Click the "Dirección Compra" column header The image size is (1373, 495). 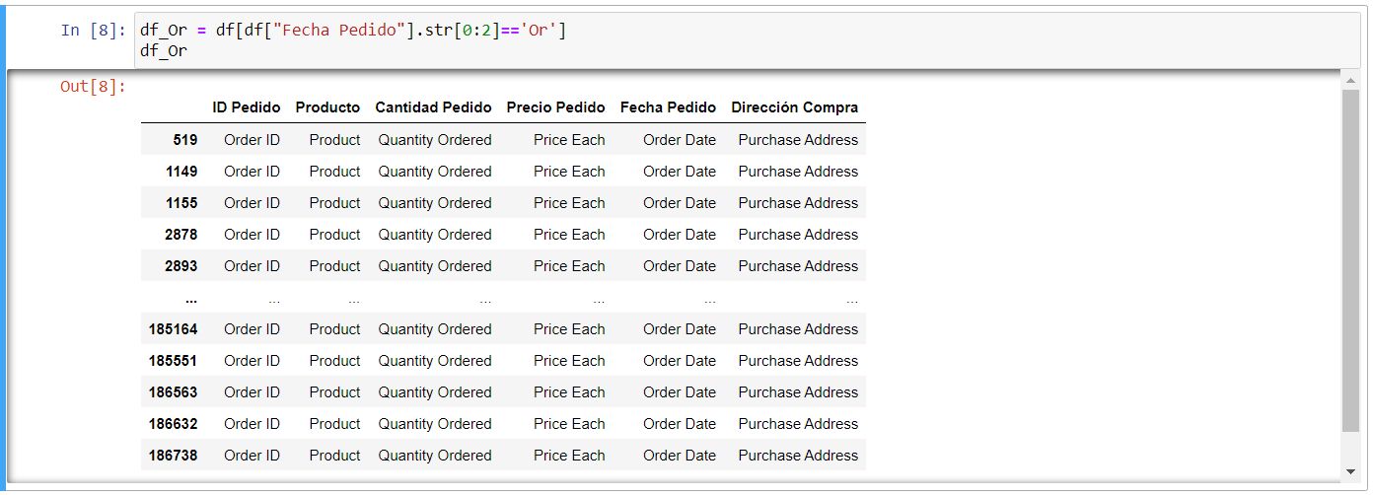(x=794, y=107)
